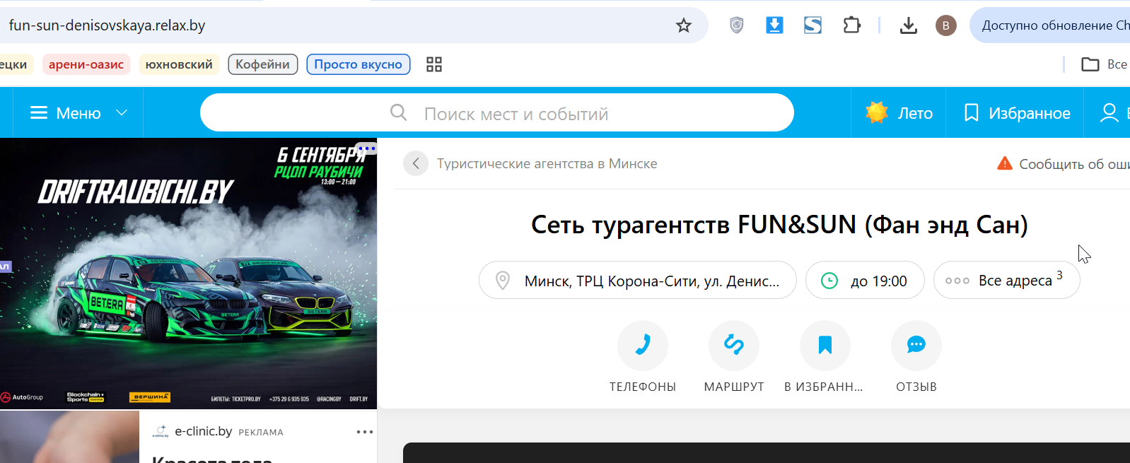Open the blue download-arrow extension

[x=774, y=25]
